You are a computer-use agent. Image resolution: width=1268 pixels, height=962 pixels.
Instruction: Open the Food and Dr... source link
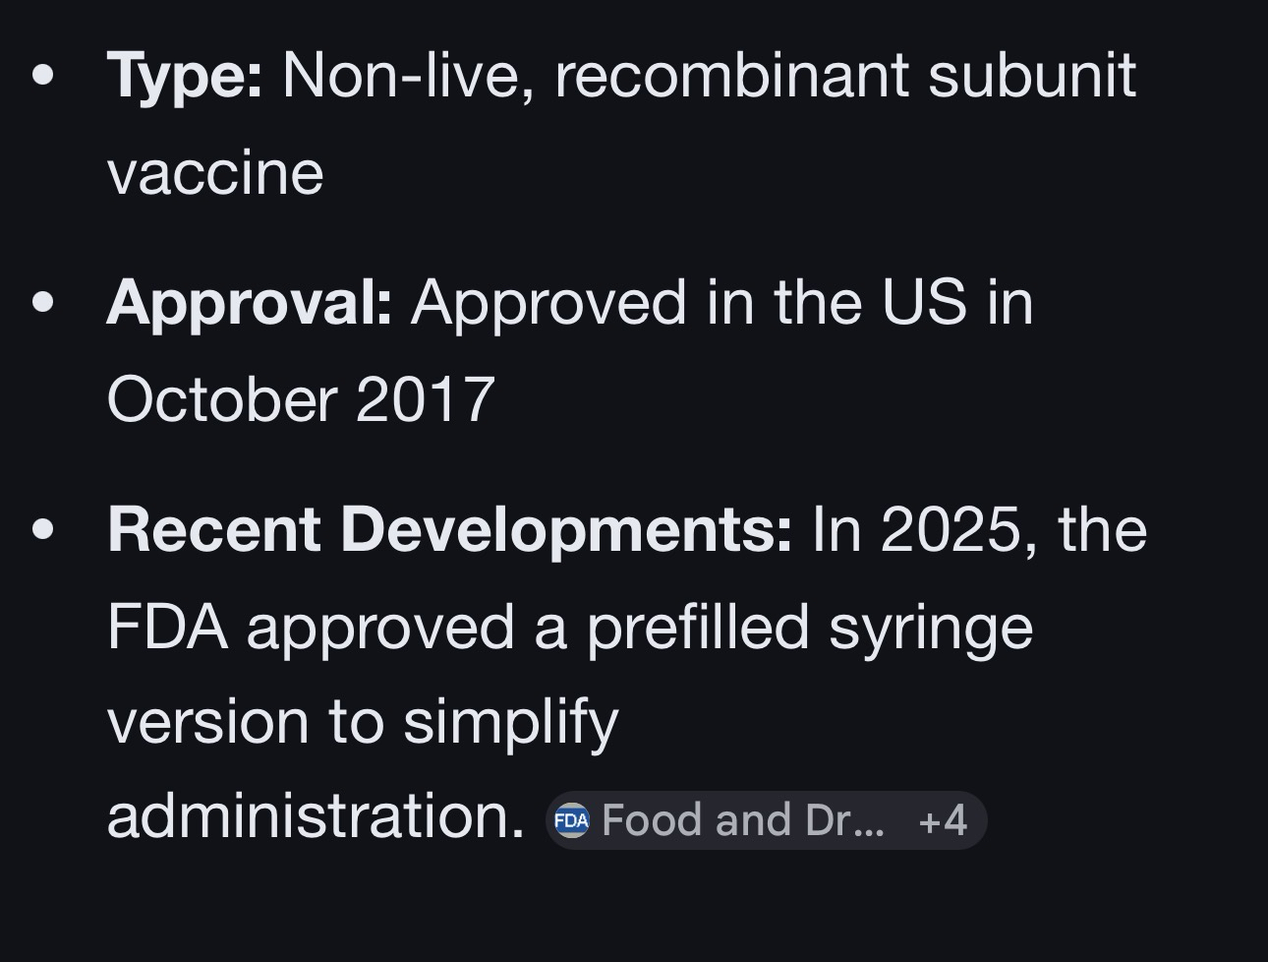tap(742, 820)
